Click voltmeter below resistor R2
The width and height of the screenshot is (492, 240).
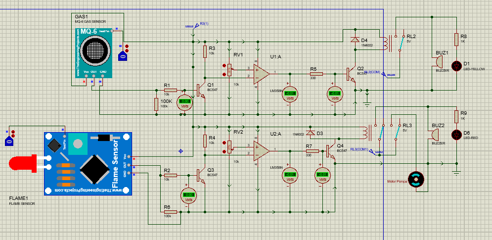[189, 195]
